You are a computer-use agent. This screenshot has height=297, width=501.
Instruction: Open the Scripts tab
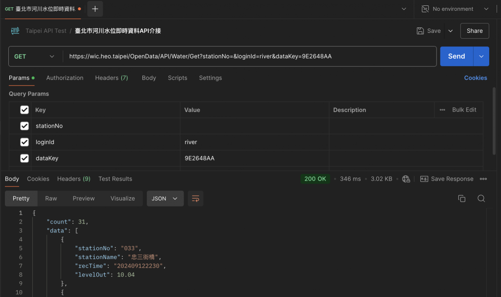point(178,78)
